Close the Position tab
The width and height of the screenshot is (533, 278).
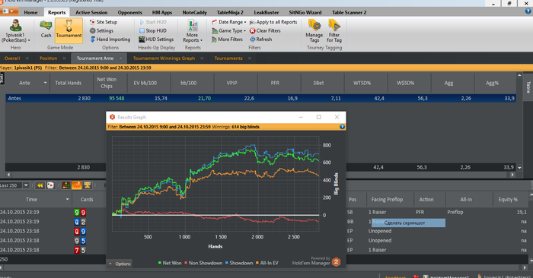click(x=64, y=58)
